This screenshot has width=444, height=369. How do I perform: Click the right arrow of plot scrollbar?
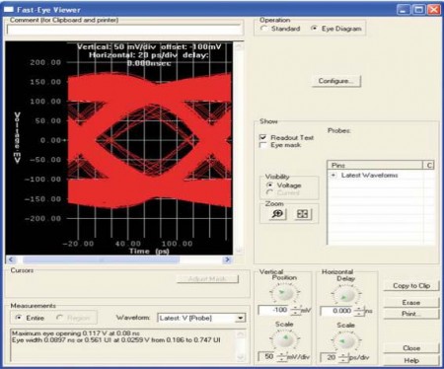tap(227, 259)
